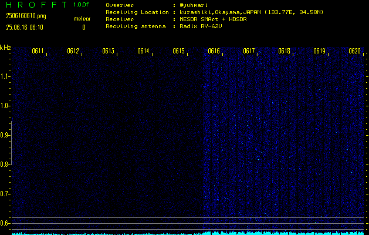Click the 0617 time marker

click(249, 51)
